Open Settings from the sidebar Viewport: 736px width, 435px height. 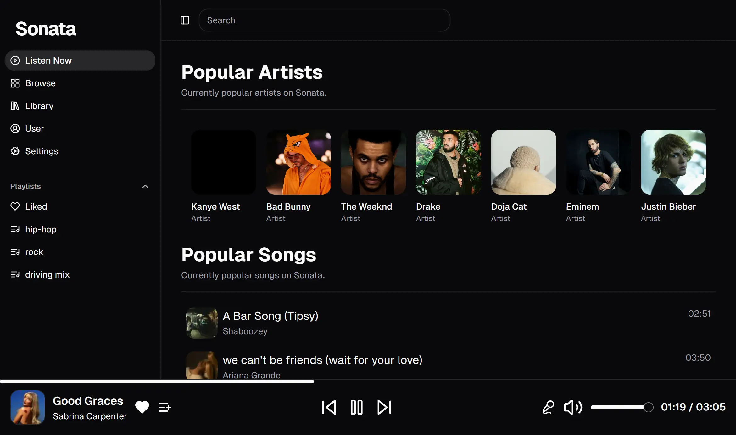42,151
